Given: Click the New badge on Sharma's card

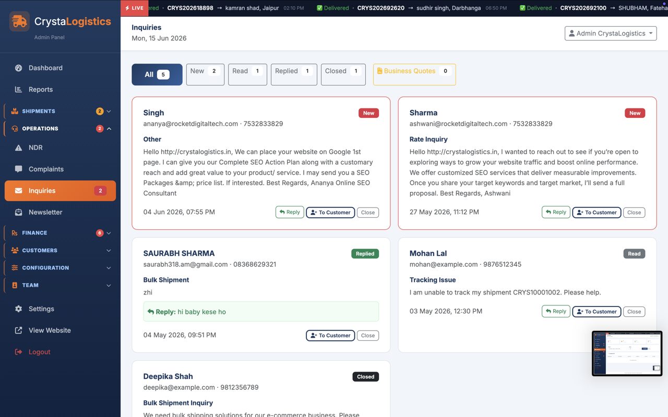Looking at the screenshot, I should point(635,113).
